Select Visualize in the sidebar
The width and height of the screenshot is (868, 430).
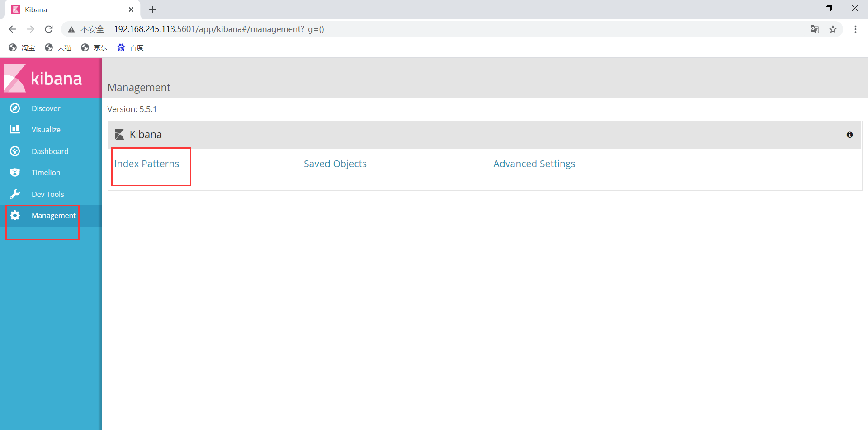[x=51, y=130]
